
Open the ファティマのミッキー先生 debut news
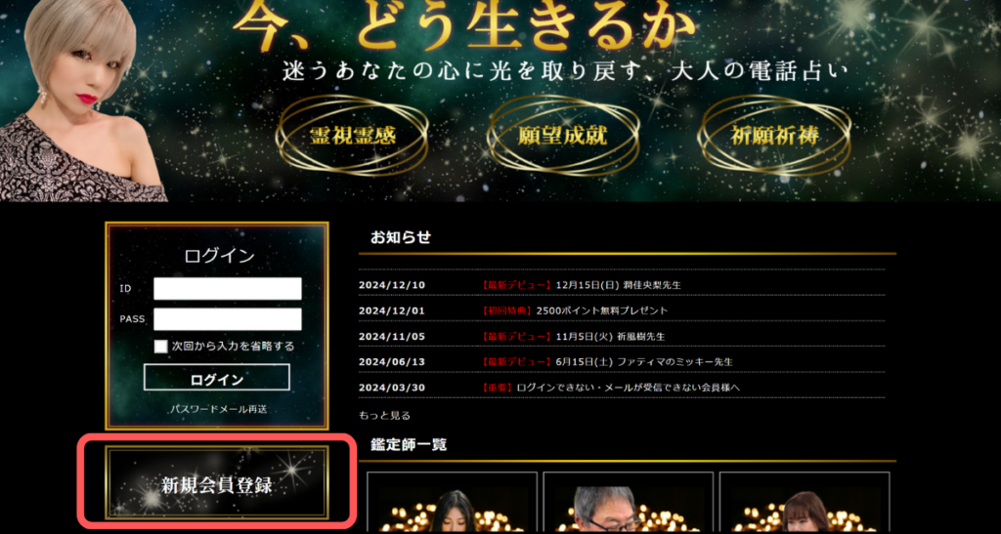click(633, 361)
